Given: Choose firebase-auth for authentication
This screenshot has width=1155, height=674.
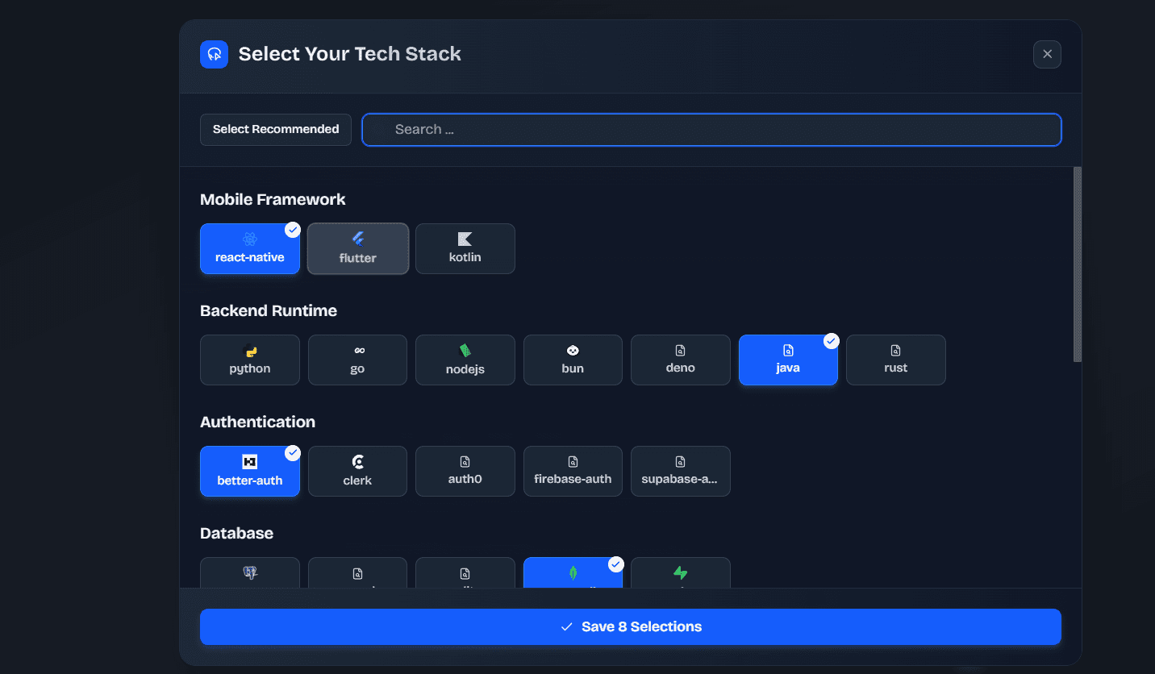Looking at the screenshot, I should [573, 471].
